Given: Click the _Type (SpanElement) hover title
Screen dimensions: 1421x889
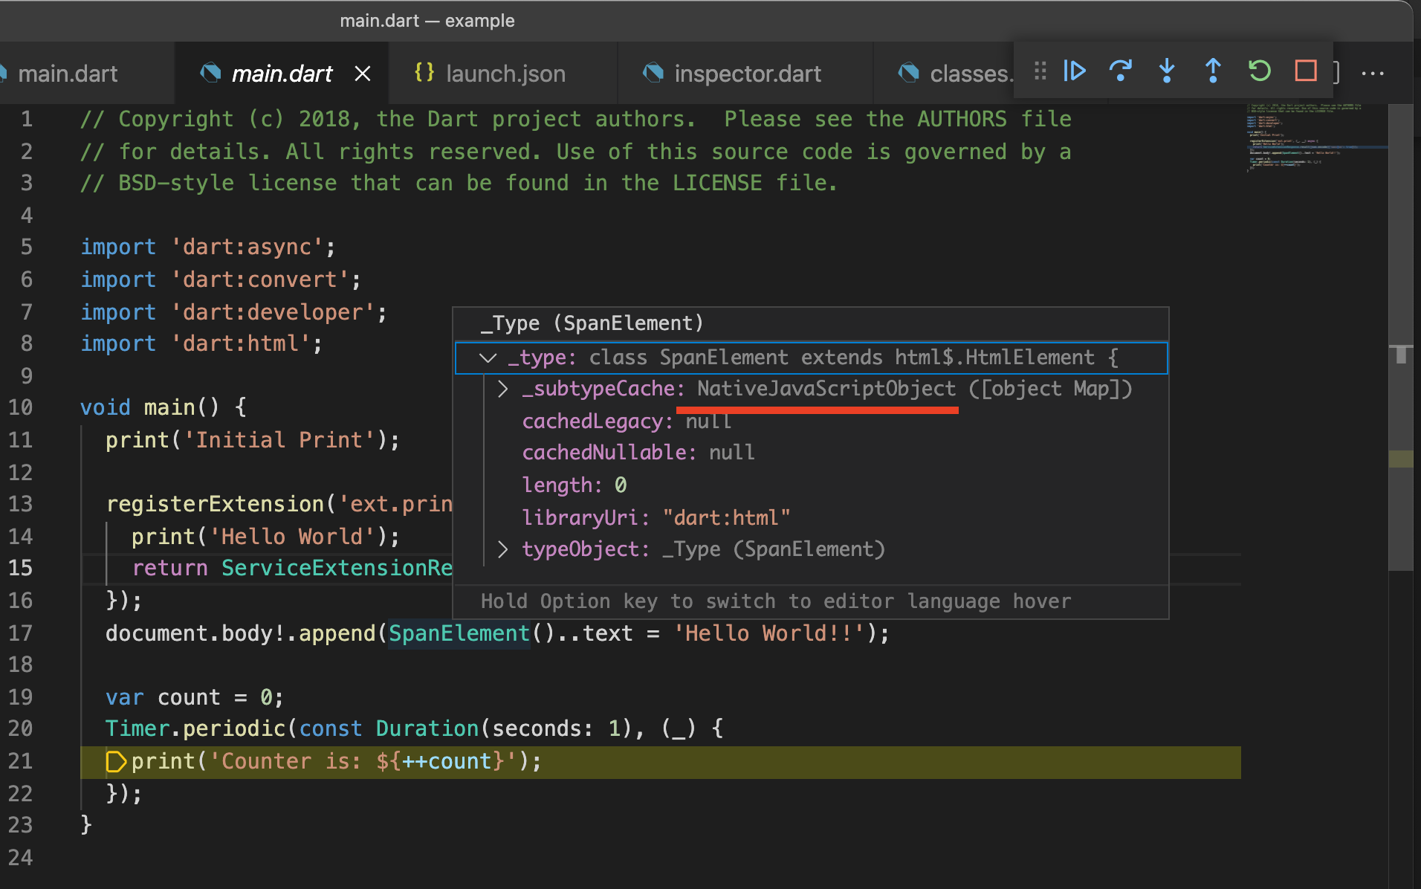Looking at the screenshot, I should pyautogui.click(x=592, y=323).
